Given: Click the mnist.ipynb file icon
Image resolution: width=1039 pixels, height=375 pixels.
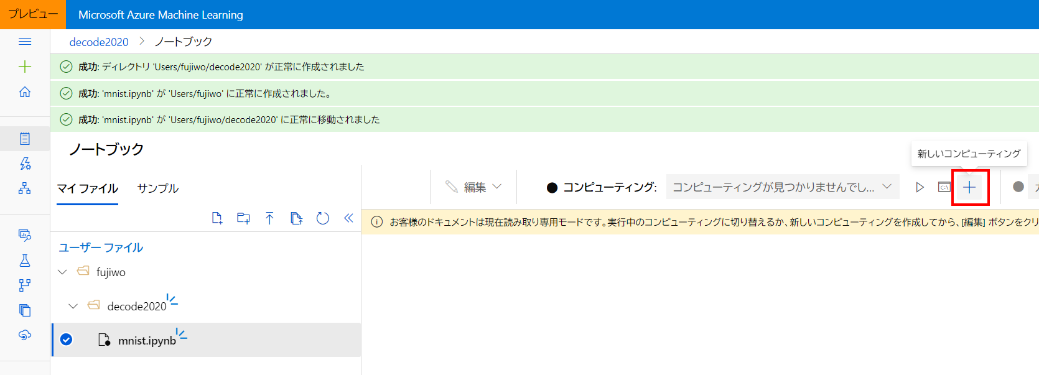Looking at the screenshot, I should 105,340.
